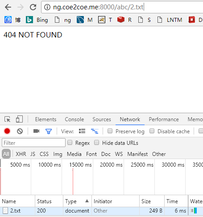
Task: Open the site information icon in the address bar
Action: pyautogui.click(x=47, y=7)
